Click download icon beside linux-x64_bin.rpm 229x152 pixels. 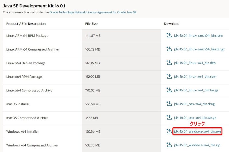169,76
